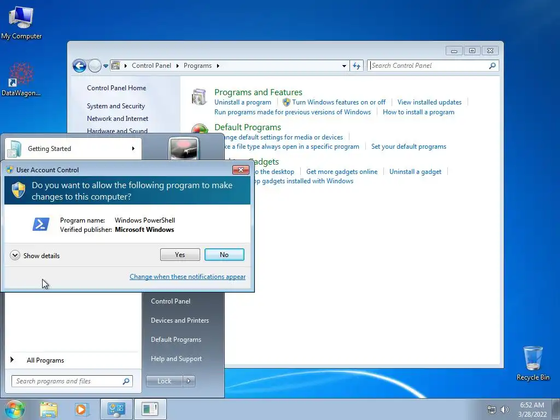Close the User Account Control dialog
Screen dimensions: 560x420
(x=241, y=170)
